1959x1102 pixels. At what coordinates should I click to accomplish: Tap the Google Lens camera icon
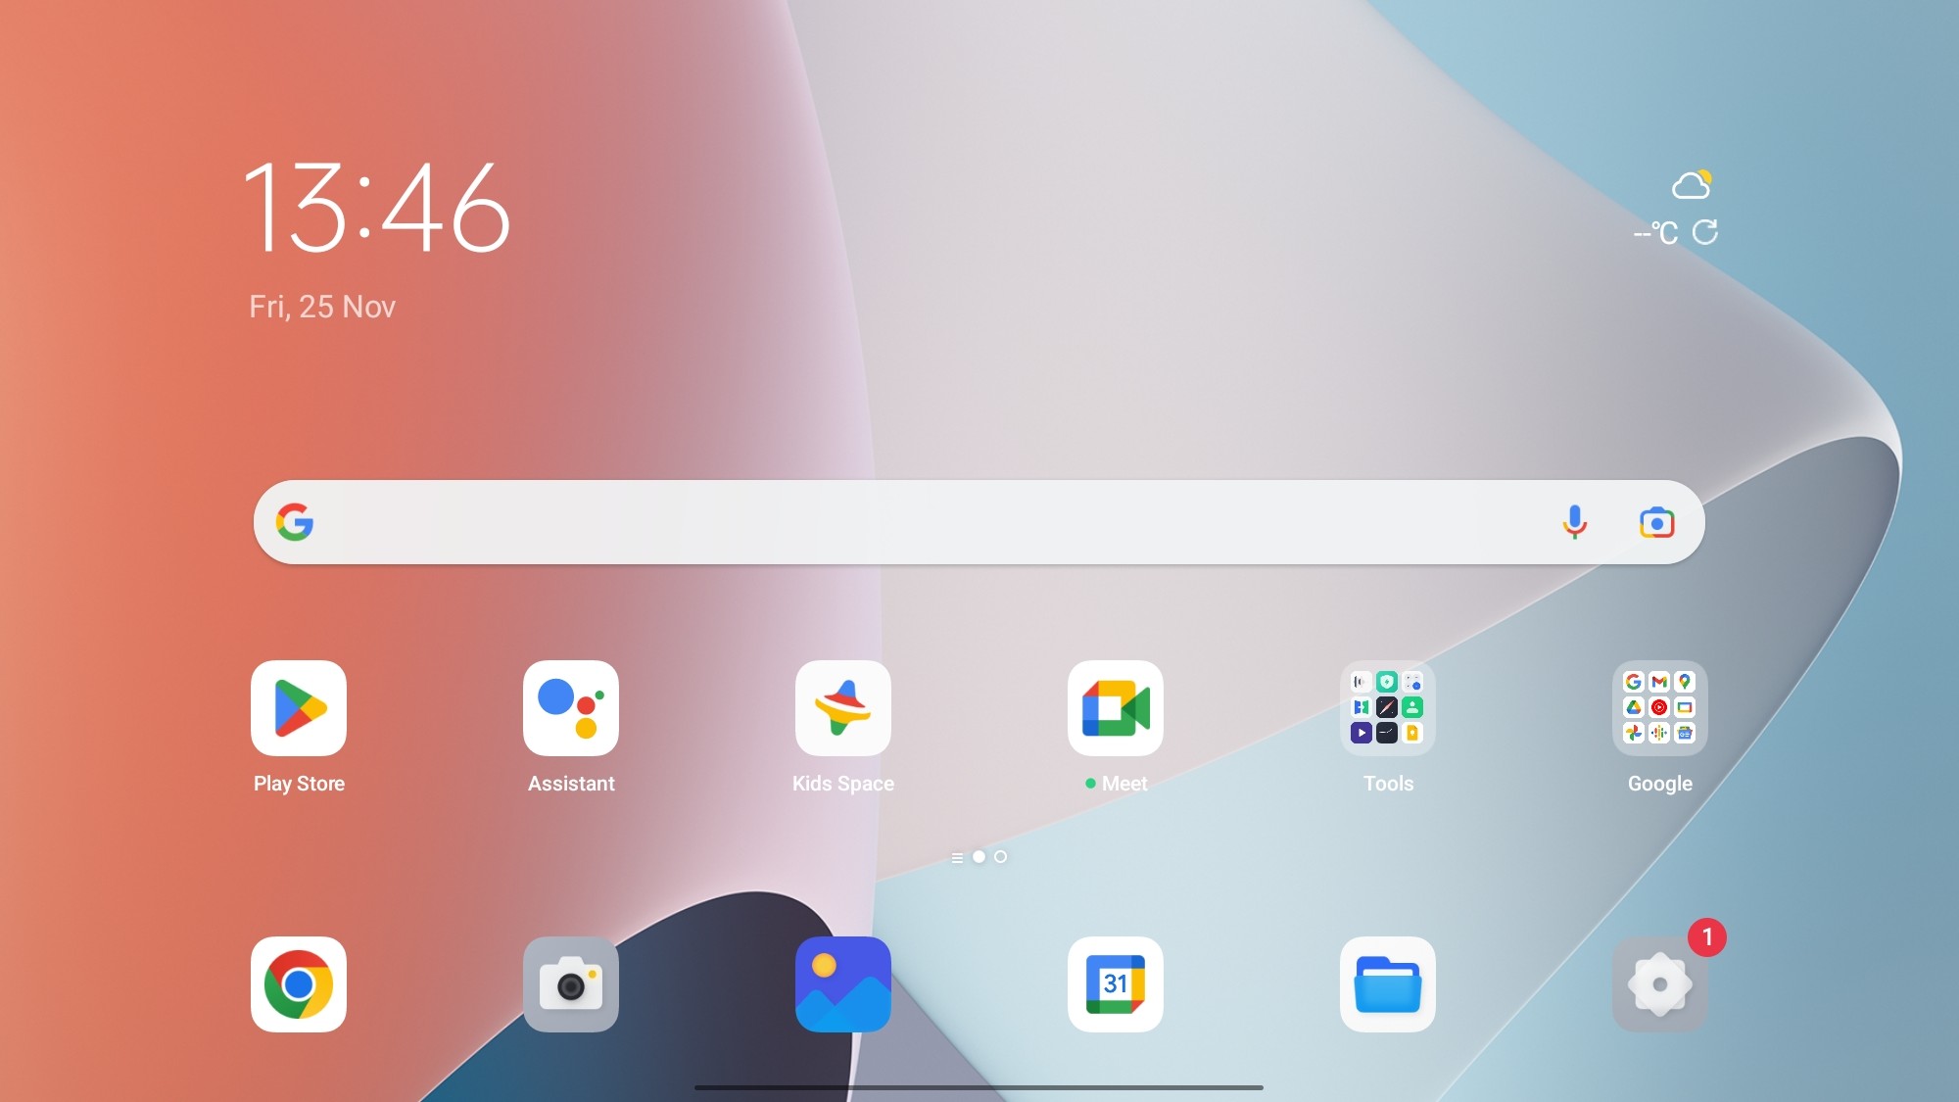(1656, 522)
